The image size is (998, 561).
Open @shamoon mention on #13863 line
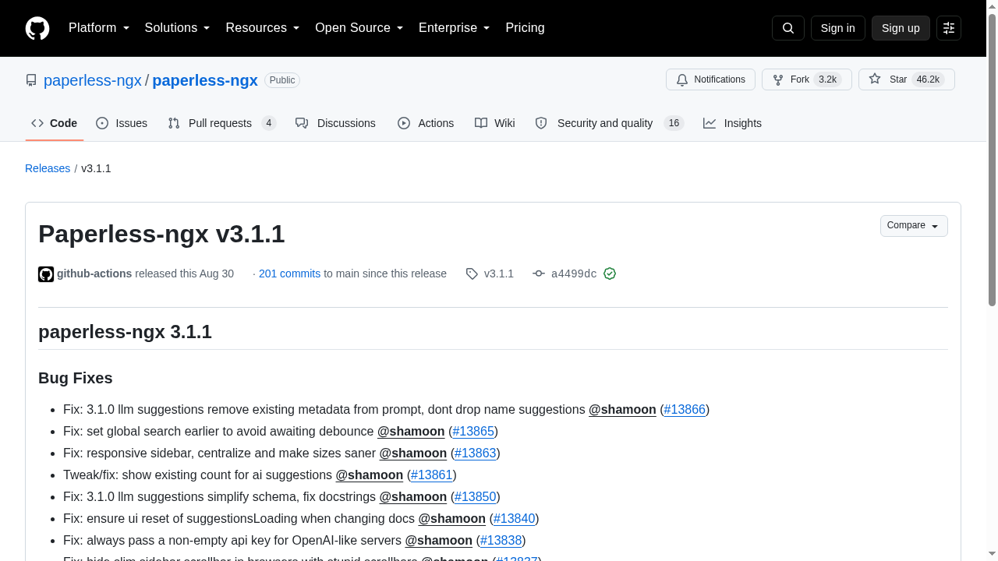(413, 453)
